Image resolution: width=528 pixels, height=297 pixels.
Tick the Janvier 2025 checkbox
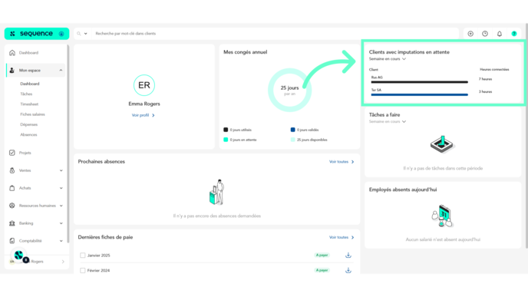coord(83,256)
